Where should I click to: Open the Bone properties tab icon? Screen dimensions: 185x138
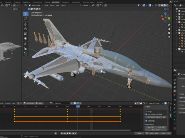pos(175,120)
